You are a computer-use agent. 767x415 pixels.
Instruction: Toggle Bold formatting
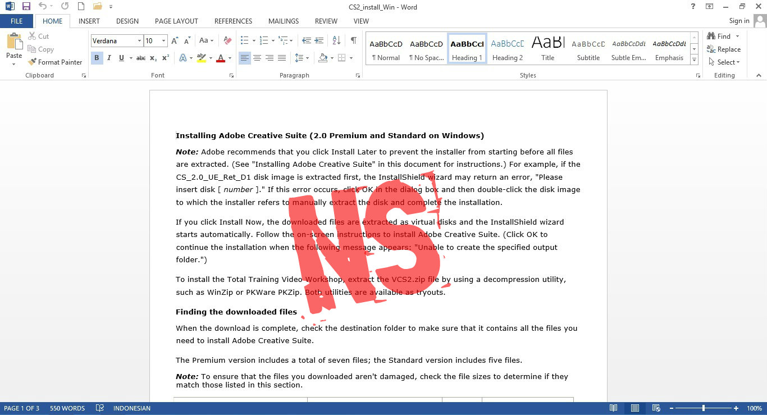(x=97, y=58)
